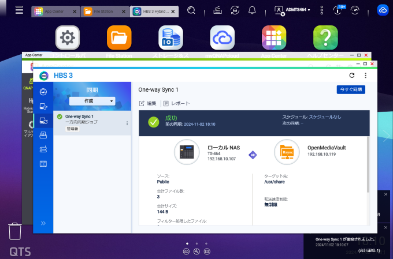Open the レポート report button
This screenshot has width=393, height=259.
click(x=177, y=103)
